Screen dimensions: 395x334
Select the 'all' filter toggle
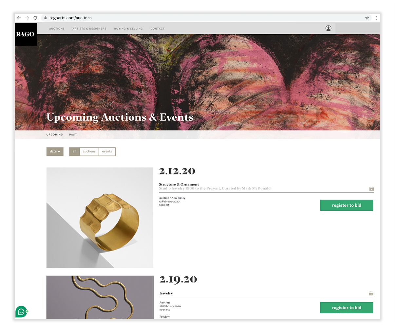[74, 151]
